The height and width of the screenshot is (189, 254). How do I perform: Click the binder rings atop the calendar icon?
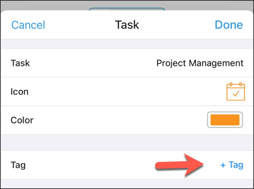[236, 84]
